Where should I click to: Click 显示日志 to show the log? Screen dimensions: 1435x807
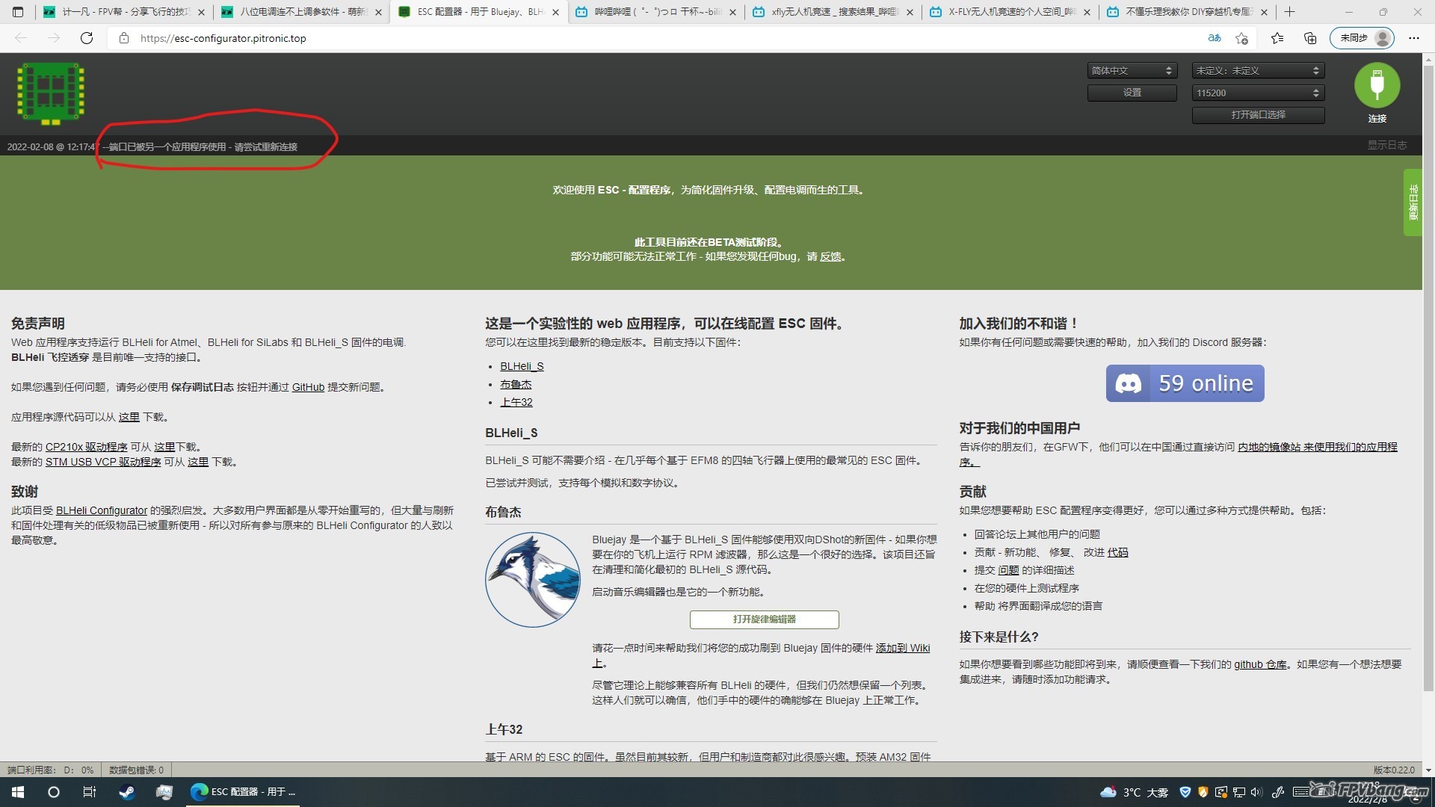pyautogui.click(x=1387, y=145)
